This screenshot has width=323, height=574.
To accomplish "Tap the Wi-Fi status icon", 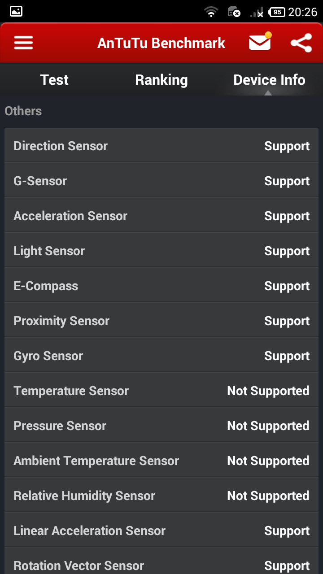I will (x=211, y=12).
